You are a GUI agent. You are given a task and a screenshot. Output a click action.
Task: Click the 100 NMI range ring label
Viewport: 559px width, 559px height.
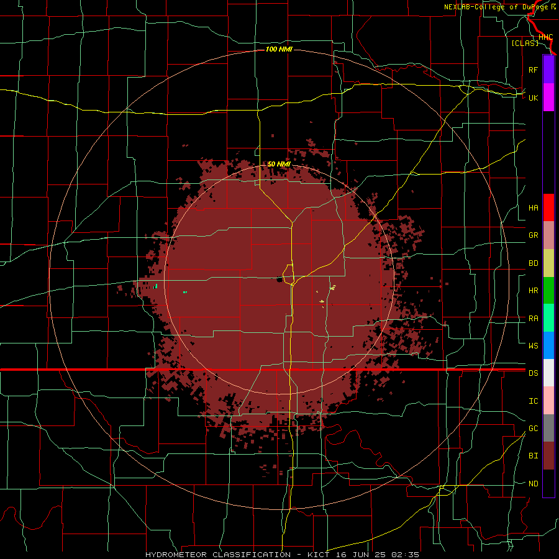click(279, 49)
